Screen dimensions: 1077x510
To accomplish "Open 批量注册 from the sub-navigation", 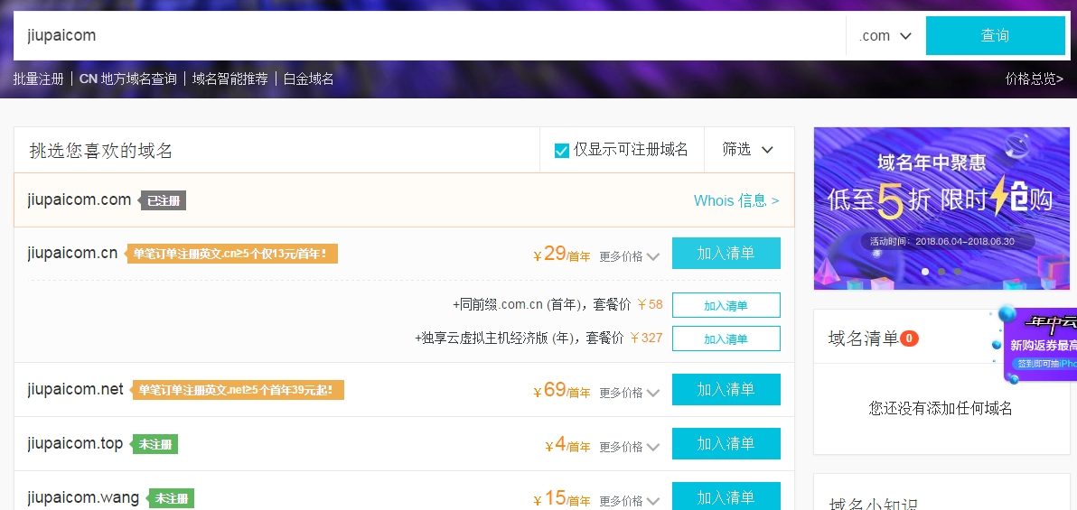I will [38, 79].
